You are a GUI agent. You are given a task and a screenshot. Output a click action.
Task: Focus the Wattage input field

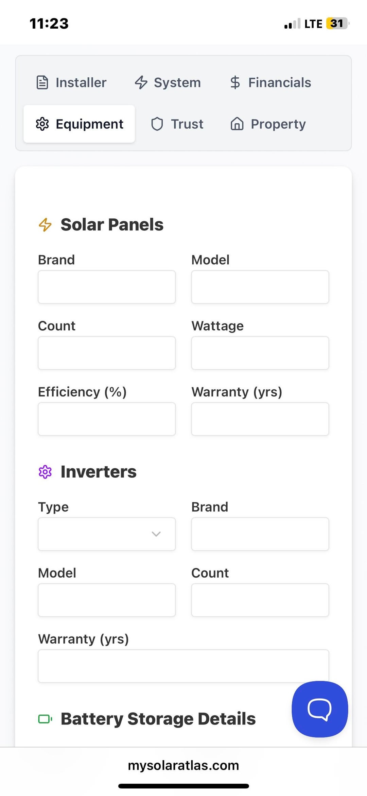(260, 353)
